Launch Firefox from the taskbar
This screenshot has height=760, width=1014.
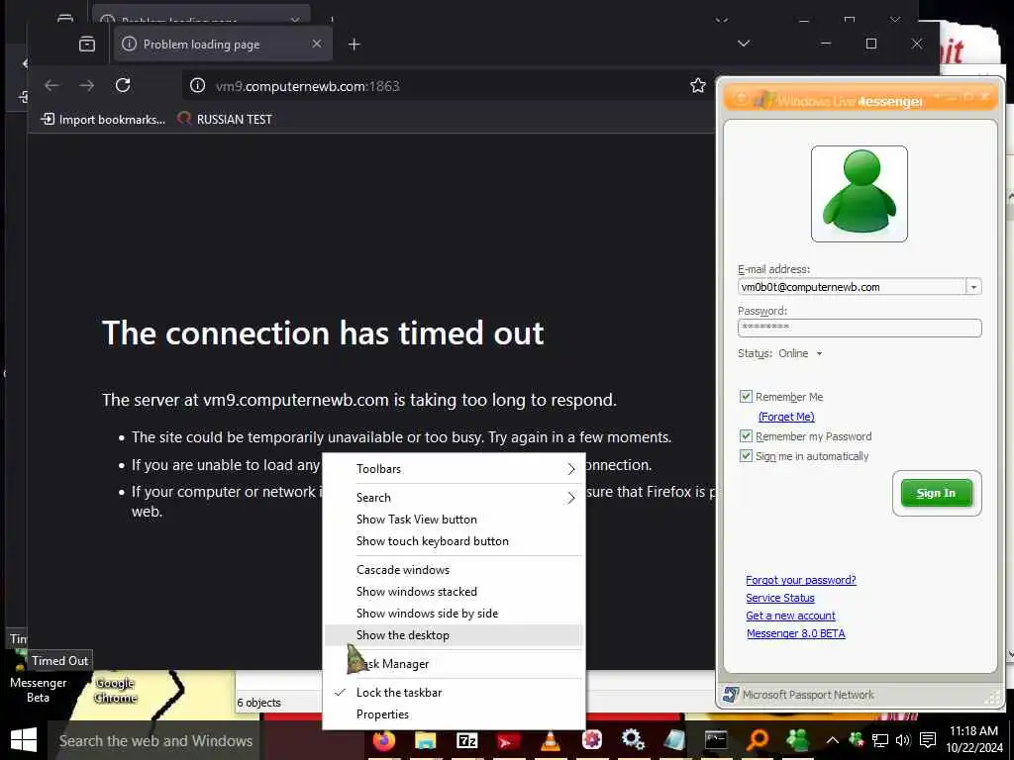point(384,739)
